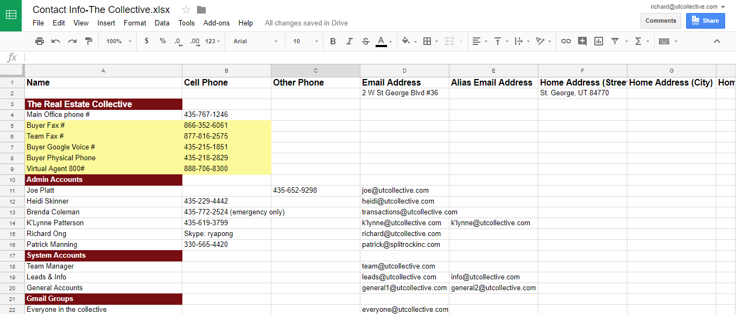Toggle bold formatting
The width and height of the screenshot is (736, 314).
333,41
